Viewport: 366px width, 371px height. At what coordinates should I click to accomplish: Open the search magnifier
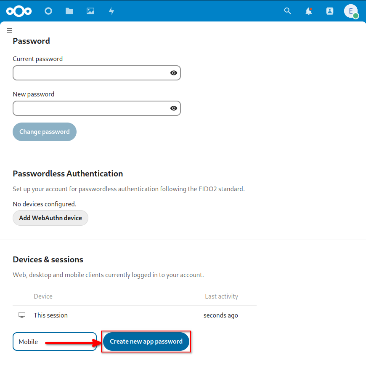coord(287,11)
